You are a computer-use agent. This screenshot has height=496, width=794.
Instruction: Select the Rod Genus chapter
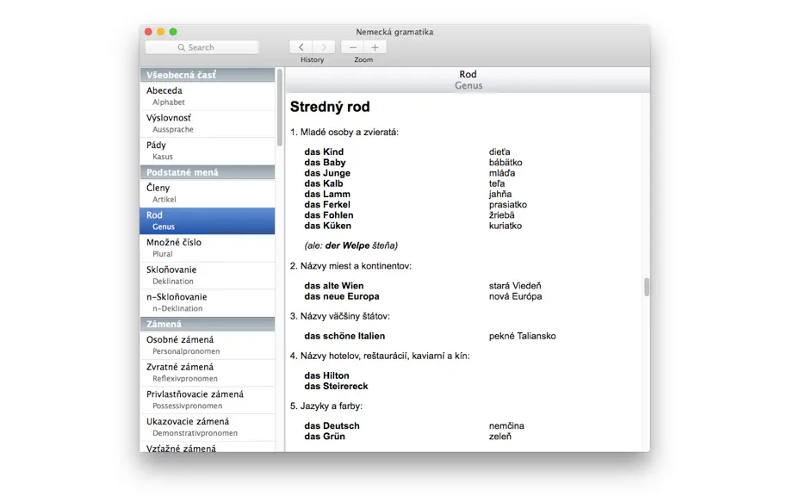coord(208,220)
